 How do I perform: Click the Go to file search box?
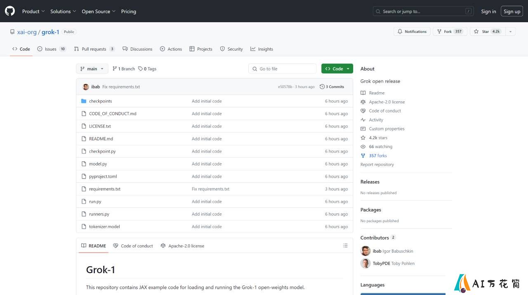pyautogui.click(x=282, y=69)
